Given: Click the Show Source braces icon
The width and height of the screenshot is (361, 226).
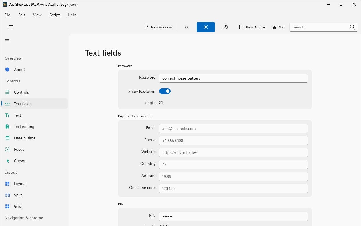Looking at the screenshot, I should tap(241, 27).
